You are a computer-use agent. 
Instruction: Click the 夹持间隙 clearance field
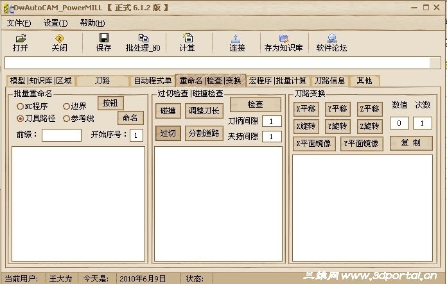pyautogui.click(x=272, y=137)
